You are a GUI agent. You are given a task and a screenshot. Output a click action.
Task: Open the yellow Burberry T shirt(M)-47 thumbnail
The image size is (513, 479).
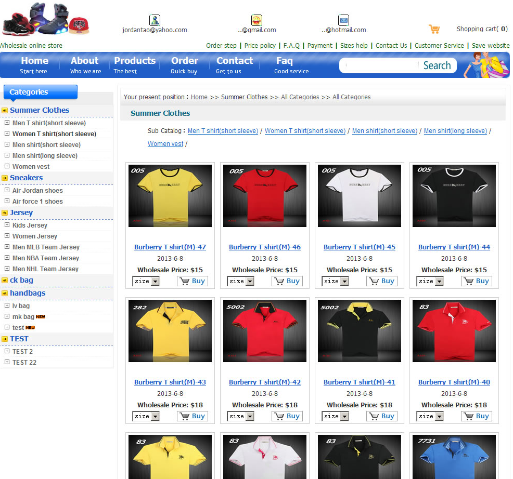[x=170, y=196]
